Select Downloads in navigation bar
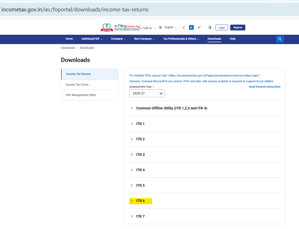This screenshot has height=229, width=299. (x=214, y=39)
